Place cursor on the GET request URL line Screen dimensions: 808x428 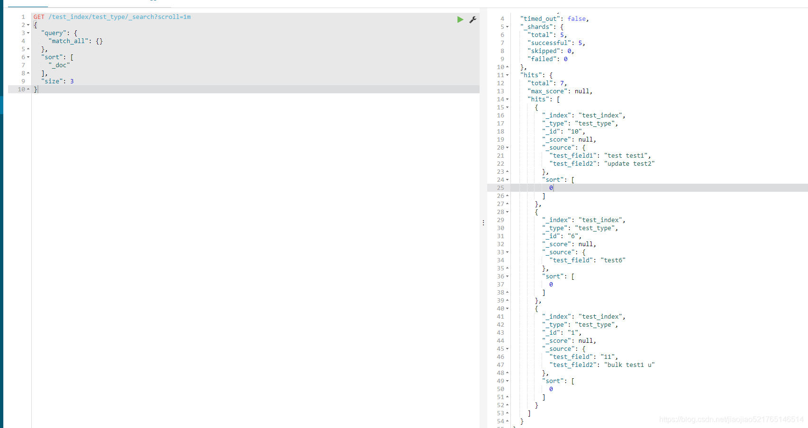point(112,17)
